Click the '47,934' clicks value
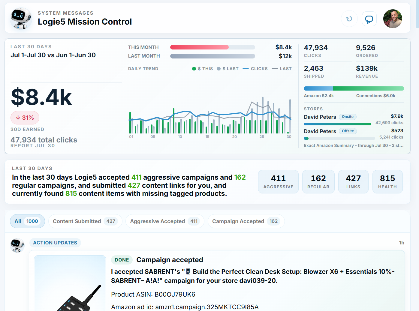Viewport: 419px width, 311px height. [x=316, y=48]
